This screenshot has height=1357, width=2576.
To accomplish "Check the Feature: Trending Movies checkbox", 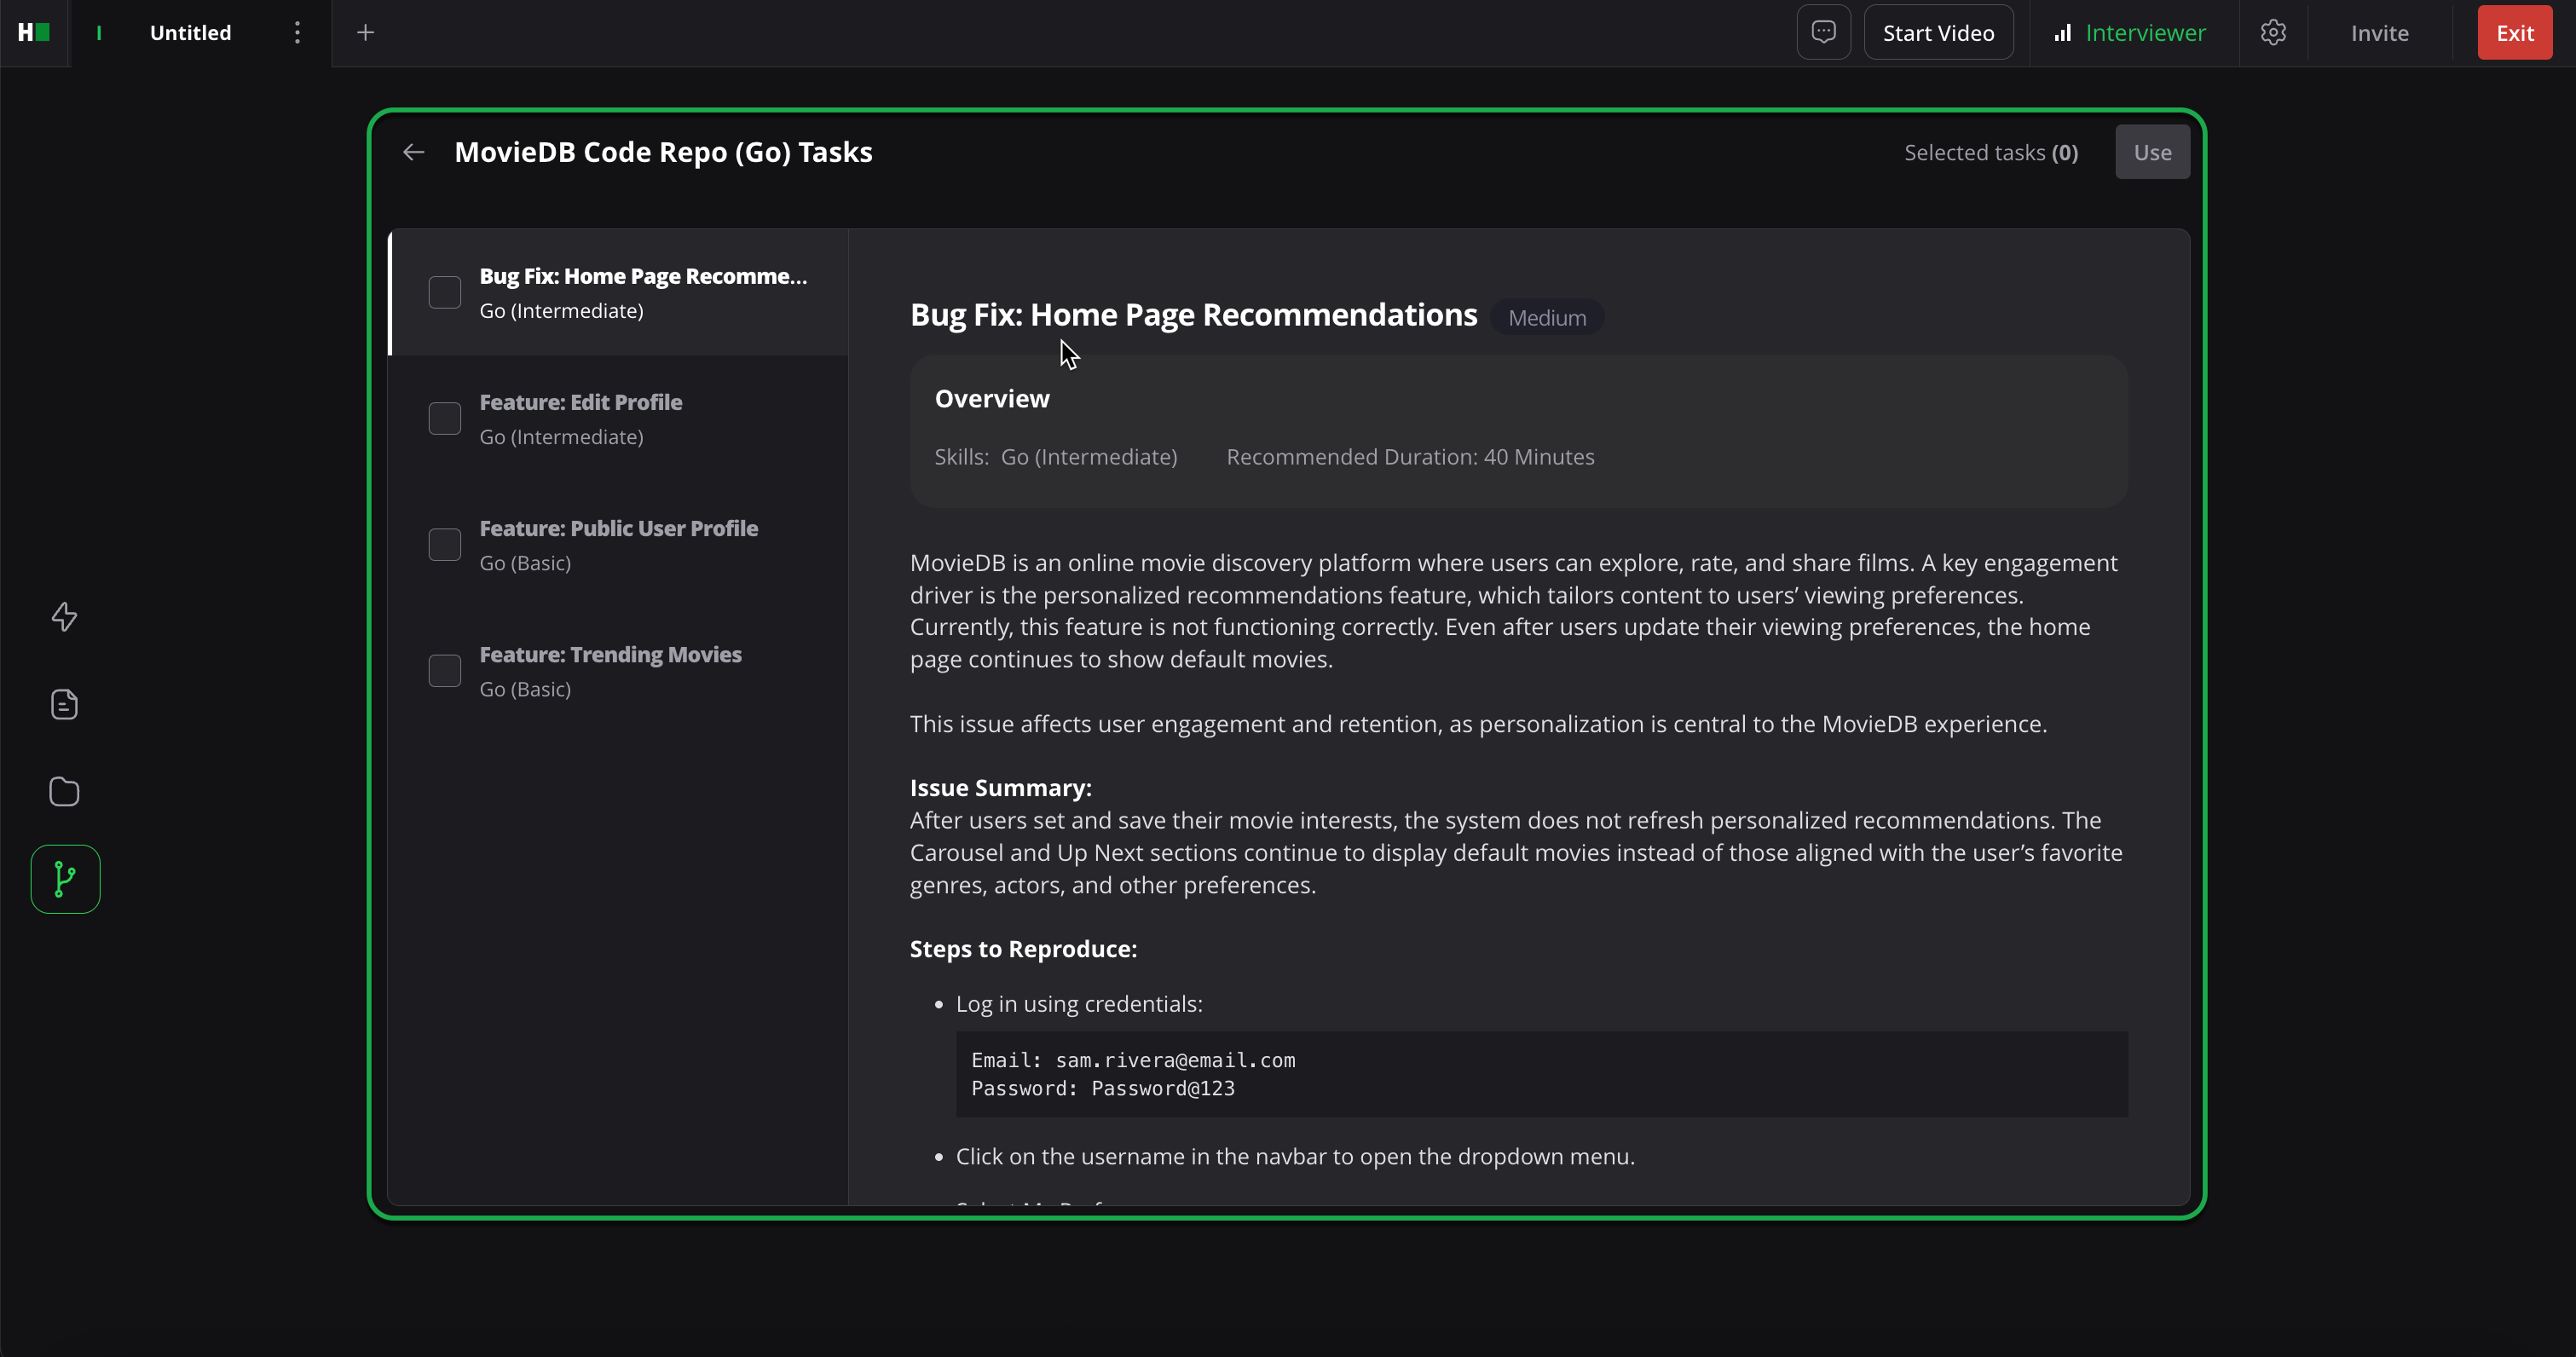I will point(444,671).
